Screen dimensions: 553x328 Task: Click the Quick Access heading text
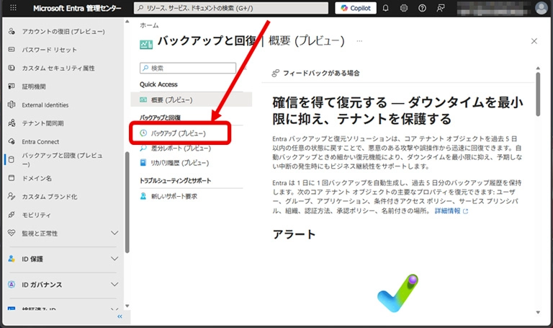click(158, 84)
